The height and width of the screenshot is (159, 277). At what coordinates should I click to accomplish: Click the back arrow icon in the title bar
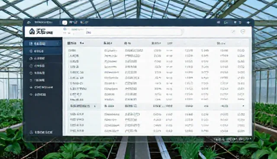(x=29, y=22)
